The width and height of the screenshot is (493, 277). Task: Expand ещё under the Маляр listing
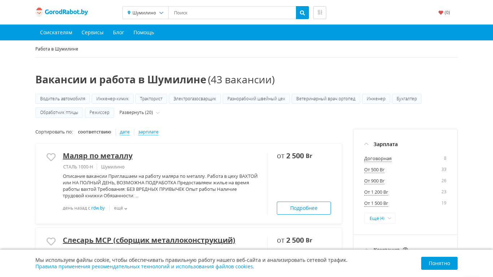121,208
